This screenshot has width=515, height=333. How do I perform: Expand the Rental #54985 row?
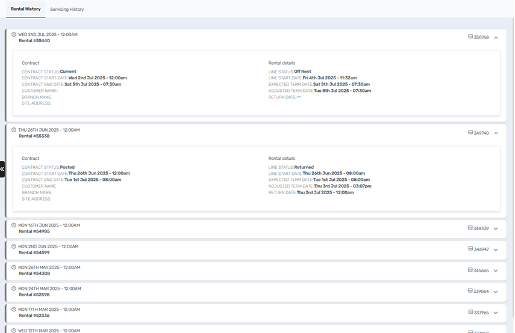click(x=496, y=228)
